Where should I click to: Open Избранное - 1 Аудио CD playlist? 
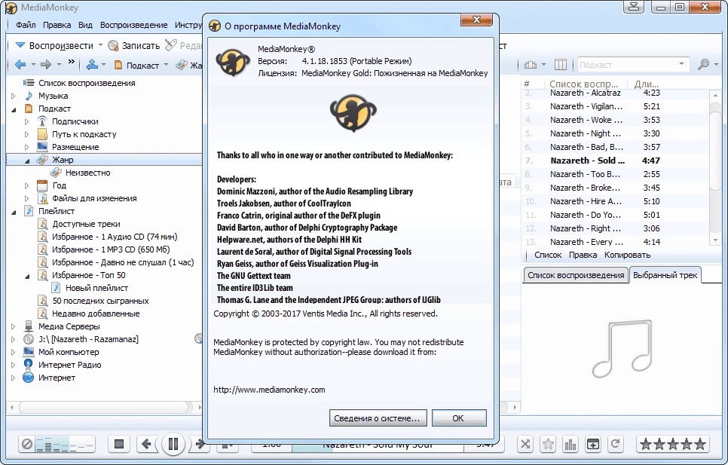pos(115,237)
